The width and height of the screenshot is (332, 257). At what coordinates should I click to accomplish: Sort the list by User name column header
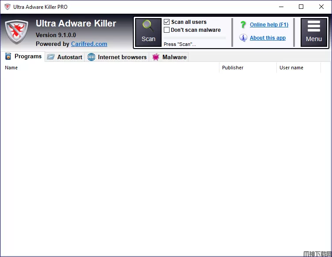pos(298,68)
